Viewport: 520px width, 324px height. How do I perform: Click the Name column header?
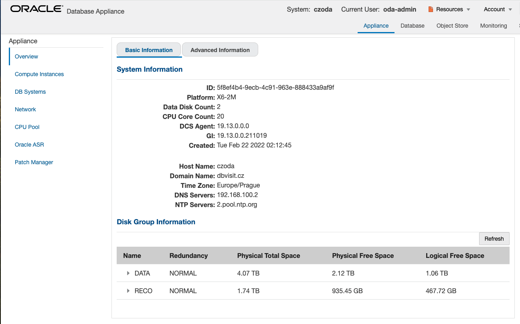132,256
